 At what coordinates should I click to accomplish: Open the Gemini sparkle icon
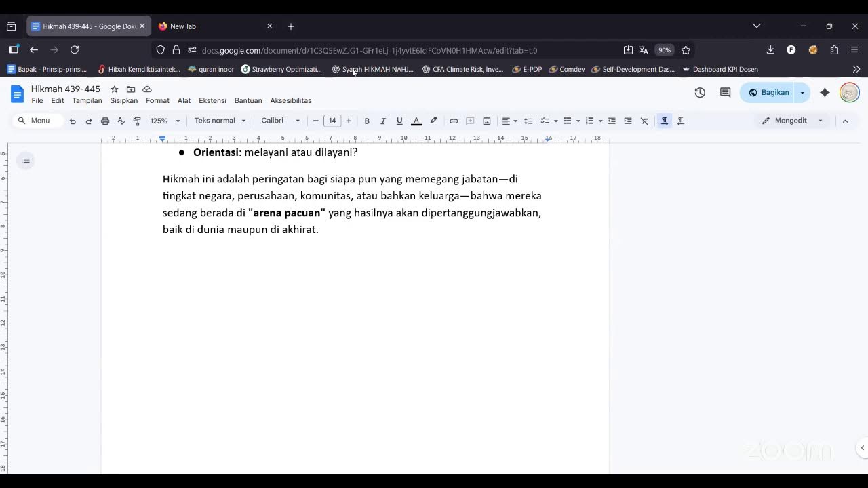click(825, 93)
